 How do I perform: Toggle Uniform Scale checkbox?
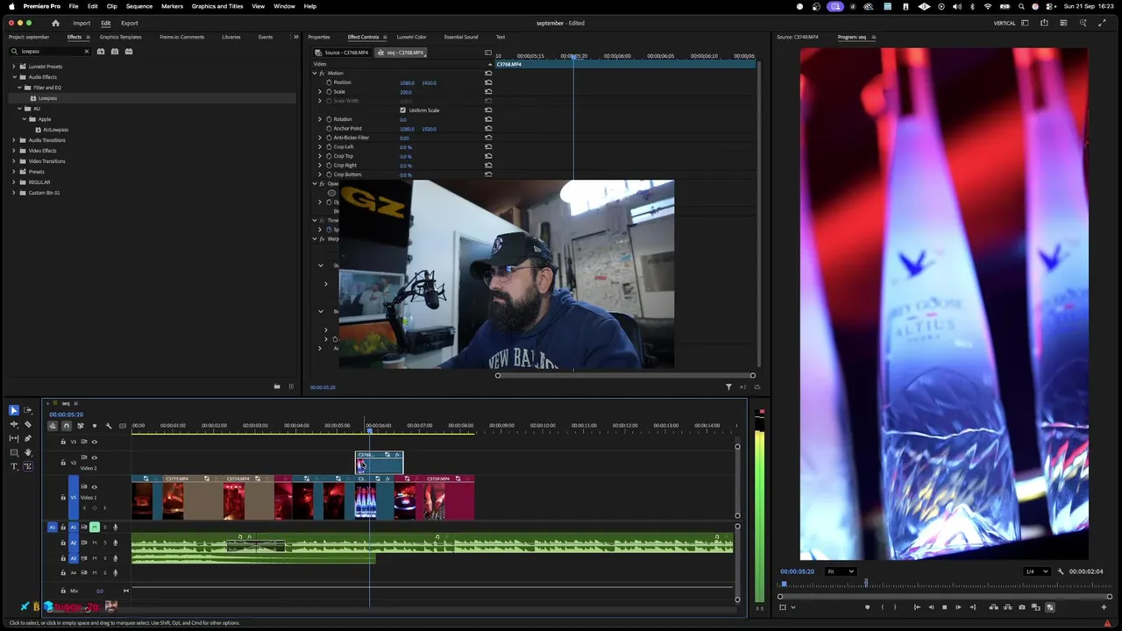point(403,110)
